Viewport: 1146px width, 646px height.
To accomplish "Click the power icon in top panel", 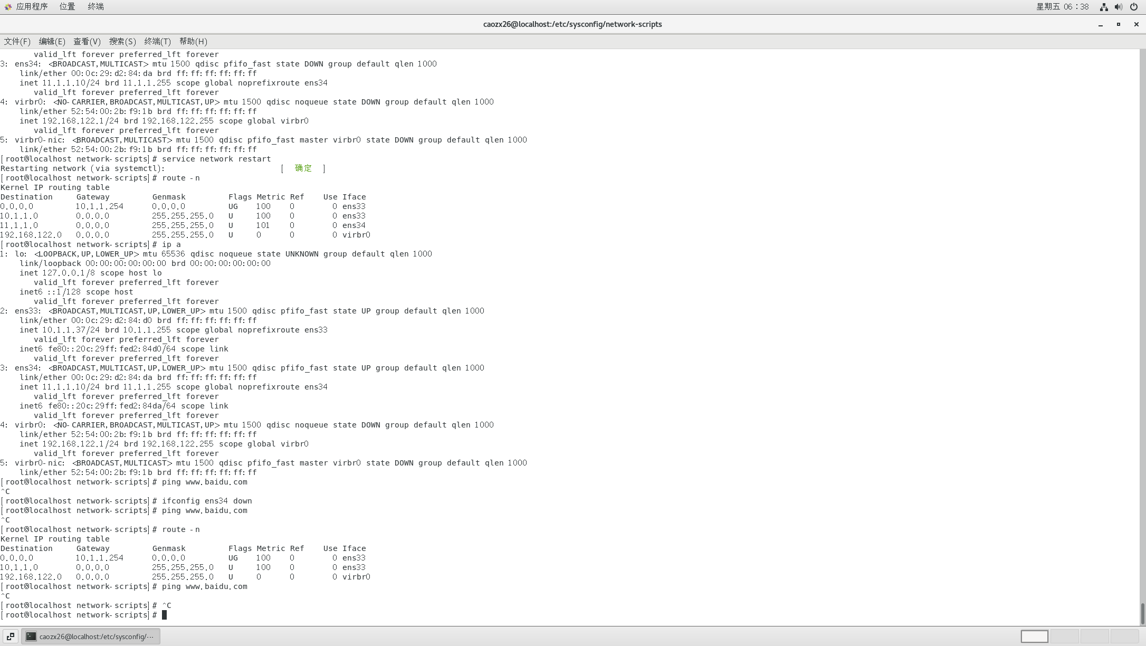I will click(1133, 7).
